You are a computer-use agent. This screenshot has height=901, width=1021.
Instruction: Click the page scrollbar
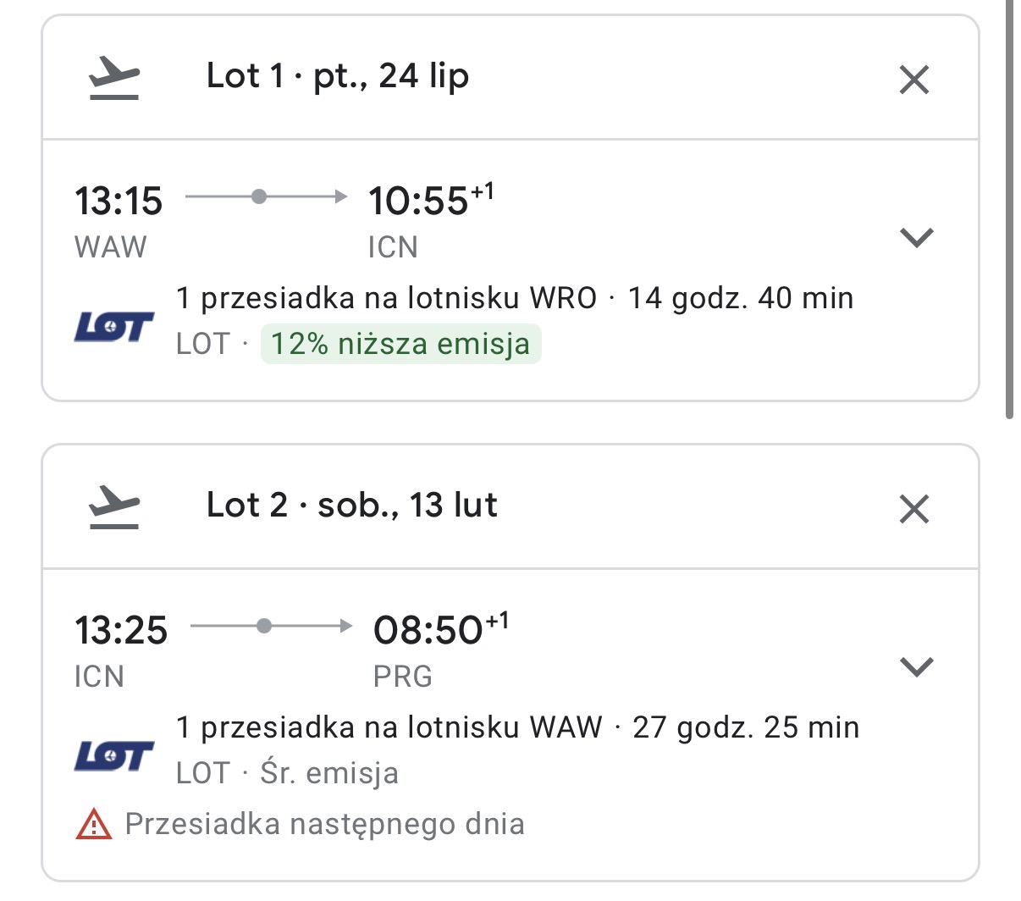coord(1009,209)
